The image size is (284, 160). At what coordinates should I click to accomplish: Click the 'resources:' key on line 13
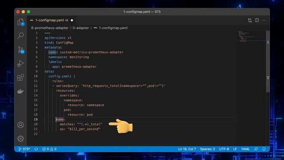66,91
